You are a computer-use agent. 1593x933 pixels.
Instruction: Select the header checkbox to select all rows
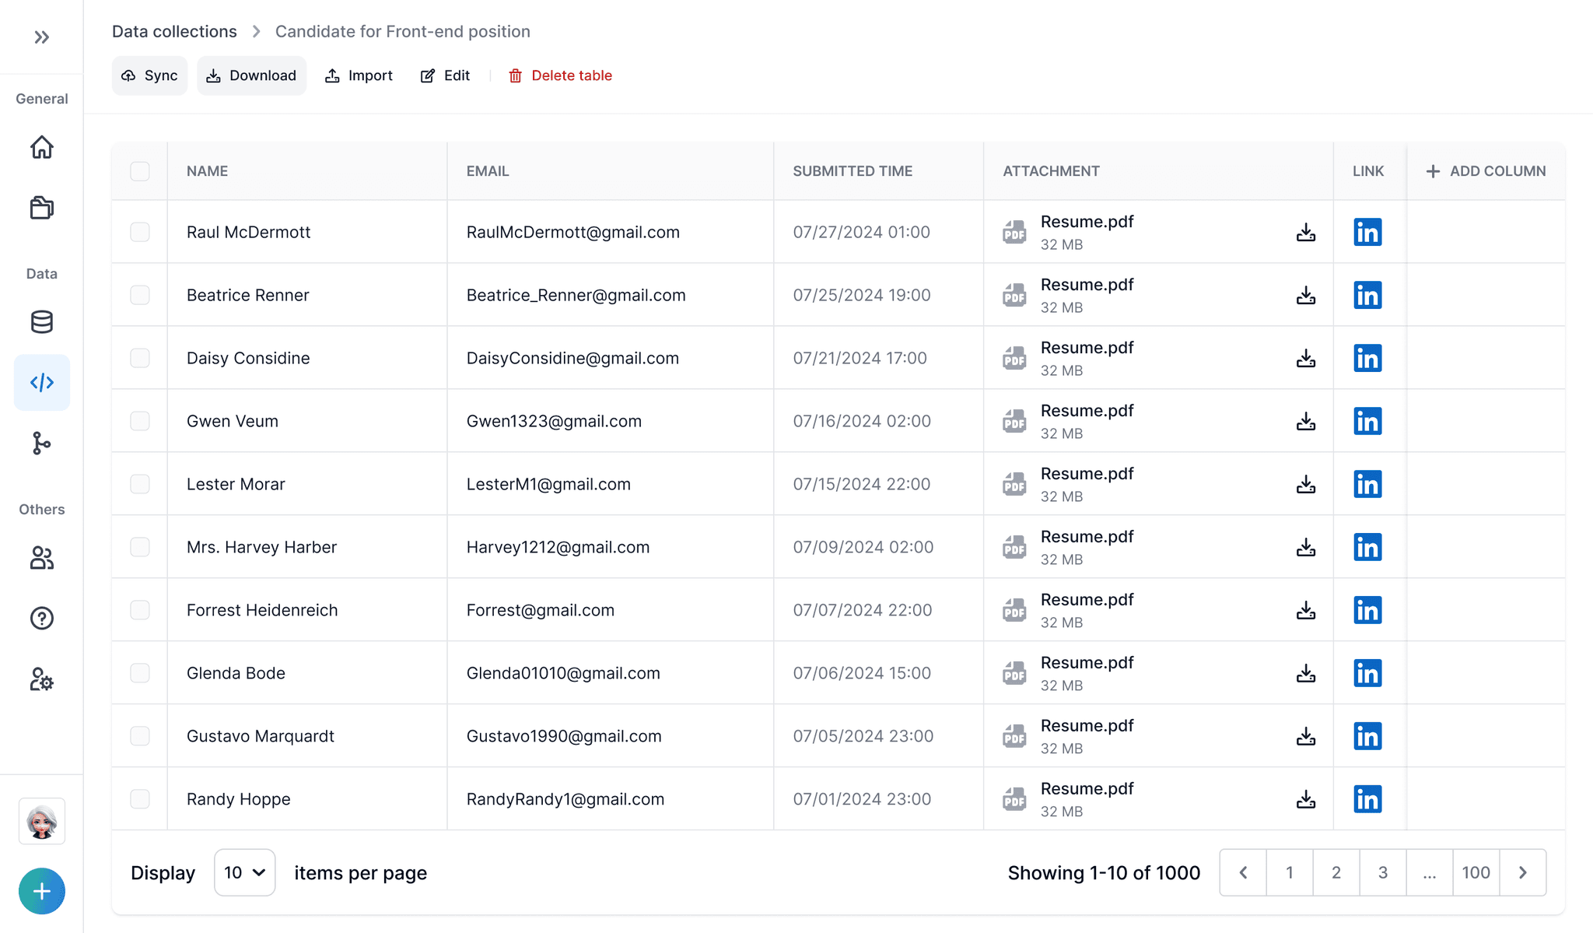coord(140,170)
